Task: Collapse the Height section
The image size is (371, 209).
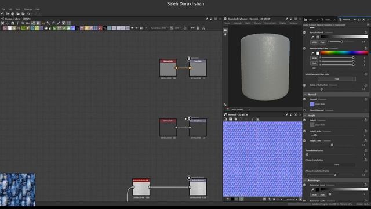Action: click(305, 116)
